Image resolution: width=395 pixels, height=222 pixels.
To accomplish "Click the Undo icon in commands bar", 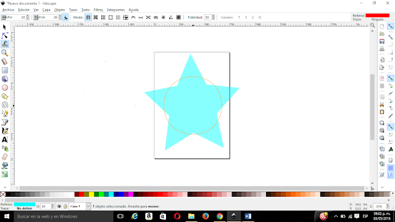I will coord(382,78).
